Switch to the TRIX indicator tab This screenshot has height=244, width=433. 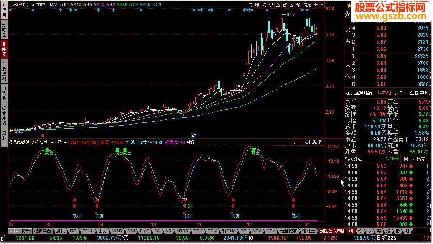(213, 231)
